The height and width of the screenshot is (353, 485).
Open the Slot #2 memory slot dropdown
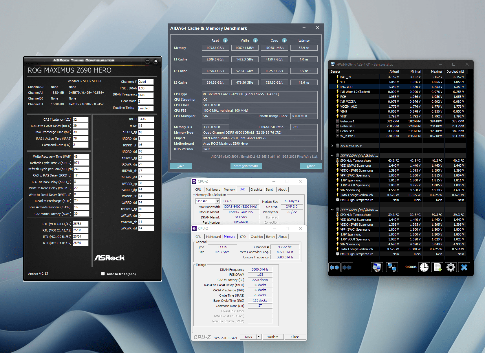pos(217,201)
